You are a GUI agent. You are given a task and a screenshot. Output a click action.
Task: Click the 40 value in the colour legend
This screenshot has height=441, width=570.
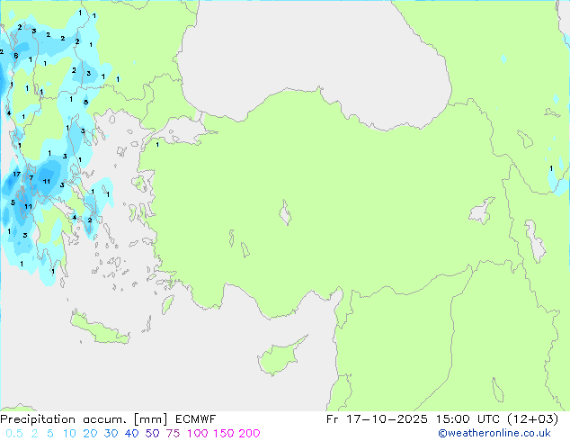tap(131, 434)
